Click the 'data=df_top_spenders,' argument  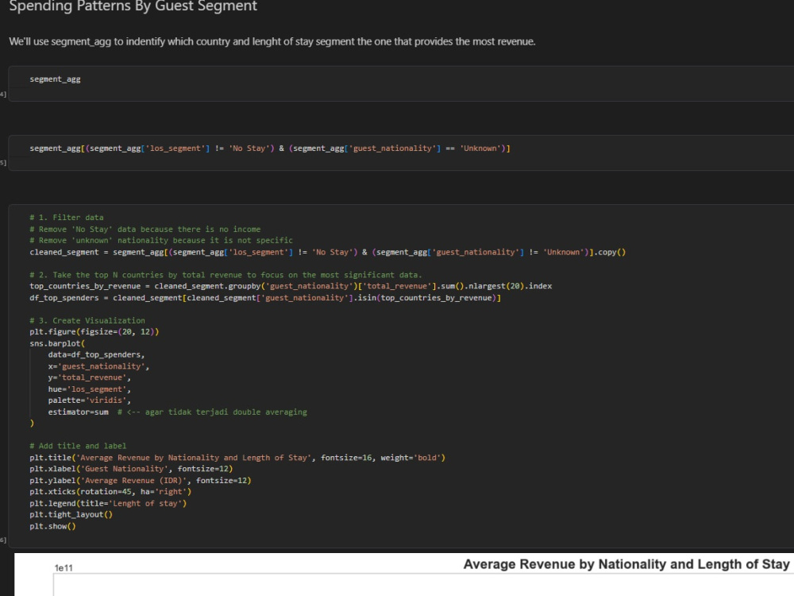click(96, 354)
